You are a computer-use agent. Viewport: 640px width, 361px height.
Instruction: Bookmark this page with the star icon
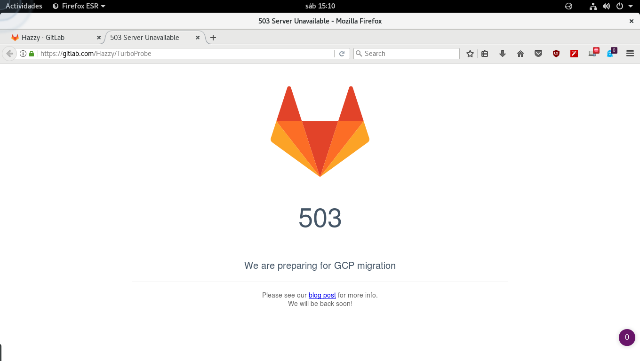point(470,54)
